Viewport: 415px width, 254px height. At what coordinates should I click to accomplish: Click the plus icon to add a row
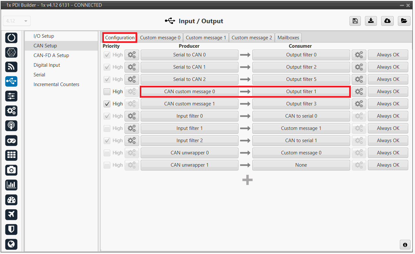click(247, 180)
